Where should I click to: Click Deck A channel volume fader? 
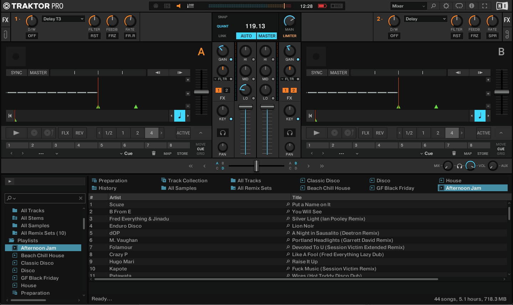[245, 107]
